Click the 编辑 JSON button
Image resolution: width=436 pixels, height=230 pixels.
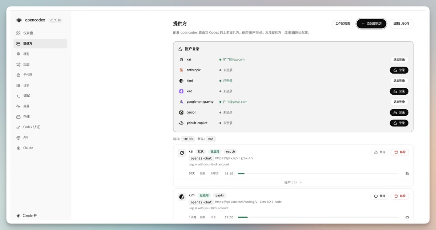[x=401, y=24]
